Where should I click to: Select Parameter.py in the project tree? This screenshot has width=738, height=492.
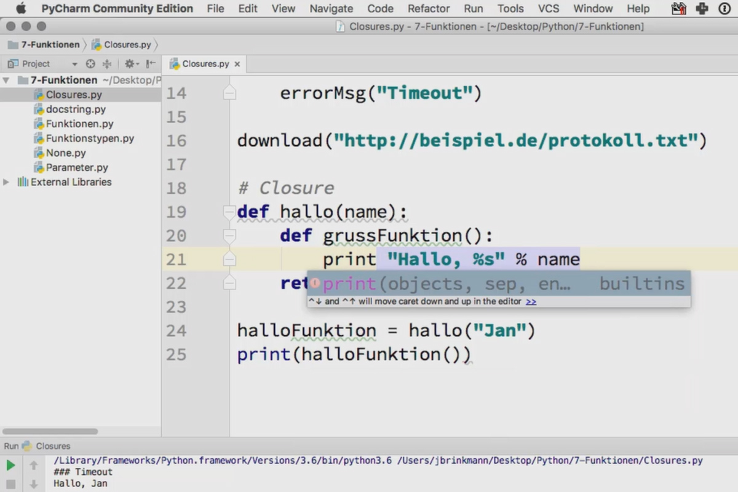[77, 167]
